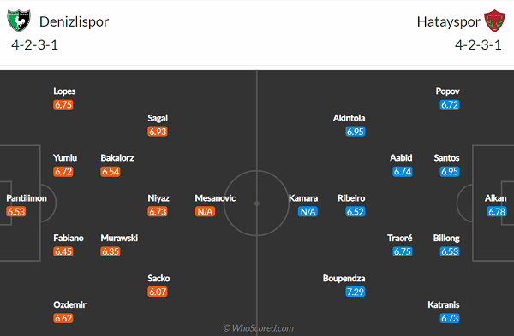Screen dimensions: 514x336
Task: Click Kamara's N/A rating badge
Action: 308,212
